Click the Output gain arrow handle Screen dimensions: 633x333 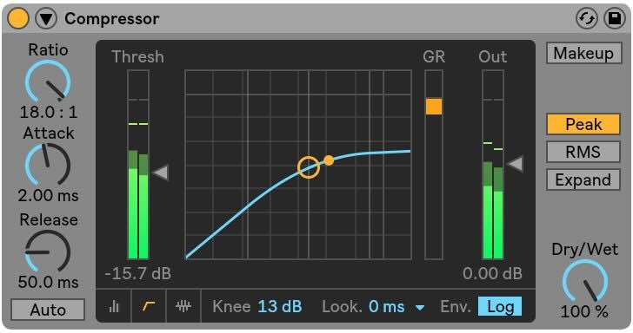516,164
